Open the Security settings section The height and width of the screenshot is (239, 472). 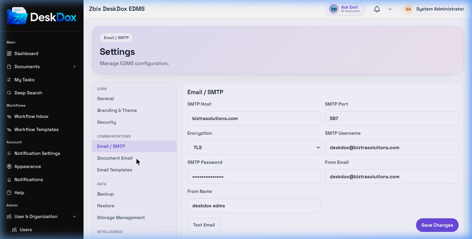pos(106,122)
